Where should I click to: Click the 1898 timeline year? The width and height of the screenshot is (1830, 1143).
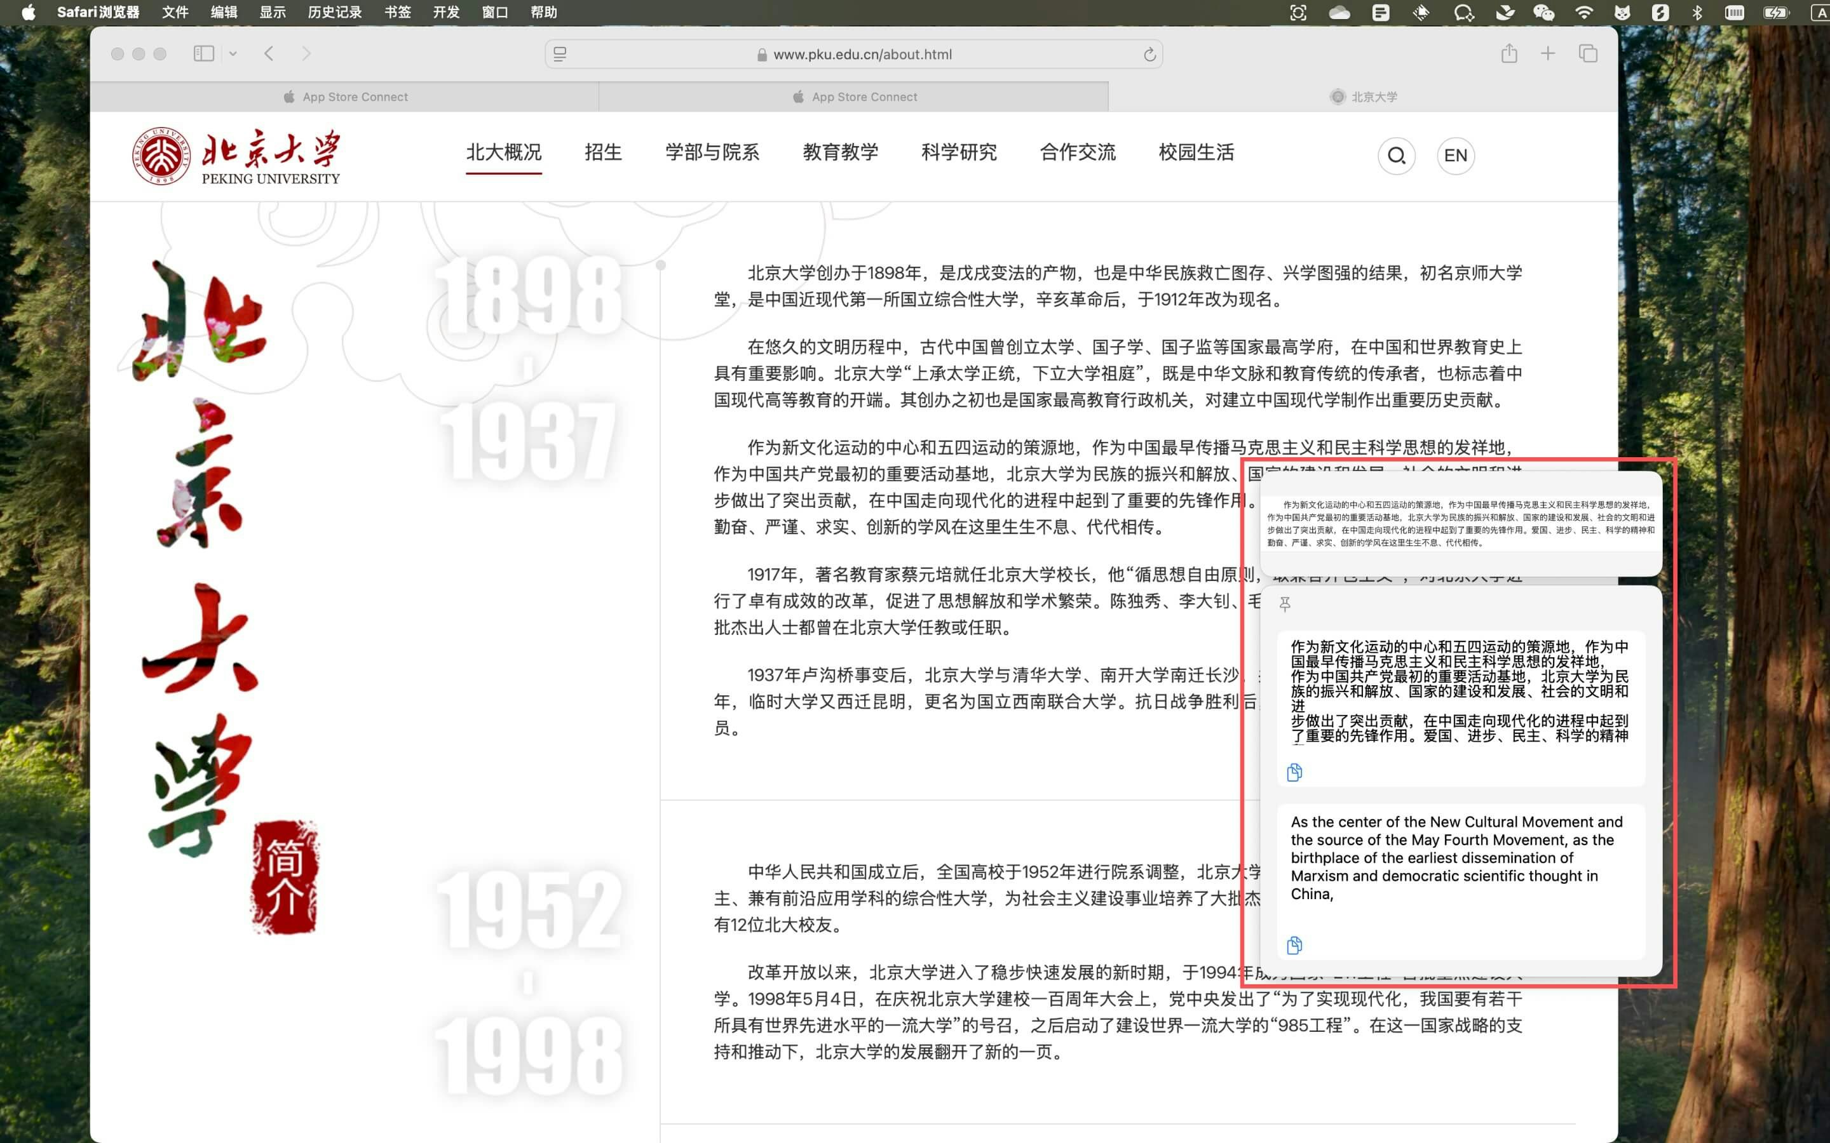pos(529,295)
